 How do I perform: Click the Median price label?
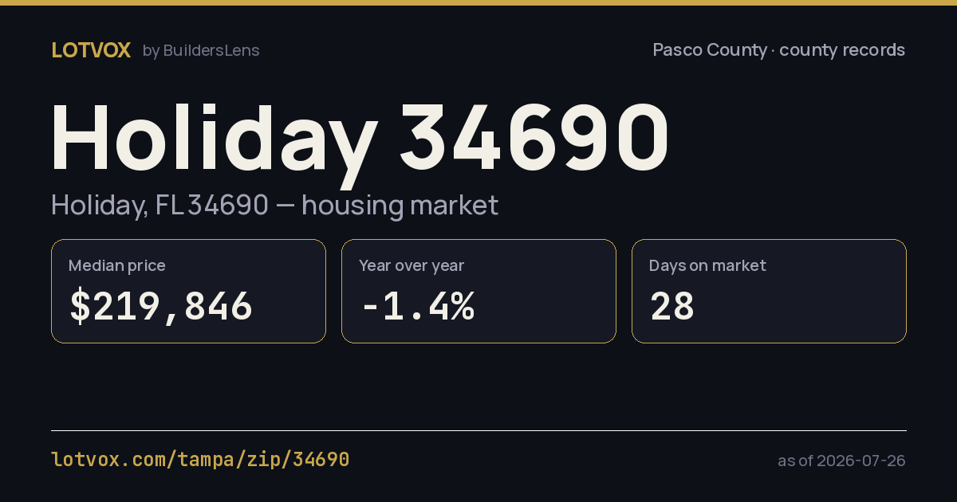(x=117, y=266)
